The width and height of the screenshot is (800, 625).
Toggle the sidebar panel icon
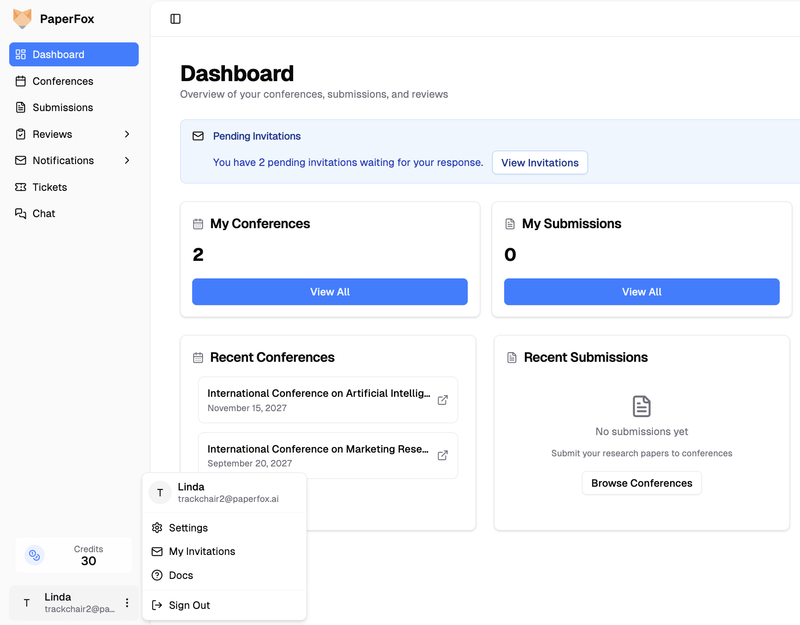[x=176, y=19]
